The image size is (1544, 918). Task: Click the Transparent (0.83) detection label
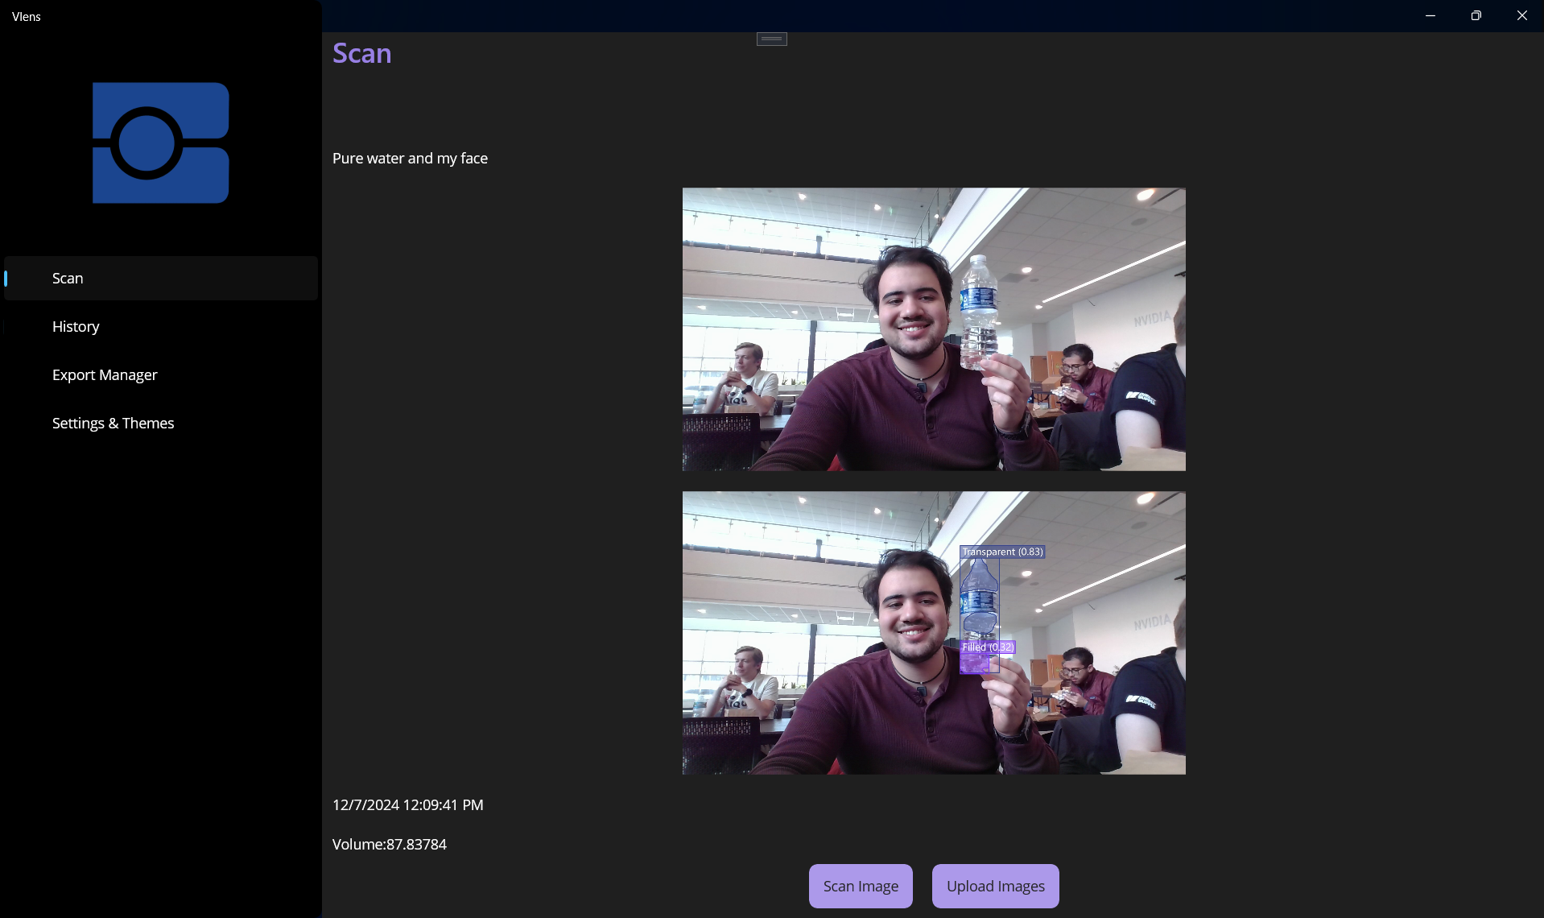click(1002, 552)
